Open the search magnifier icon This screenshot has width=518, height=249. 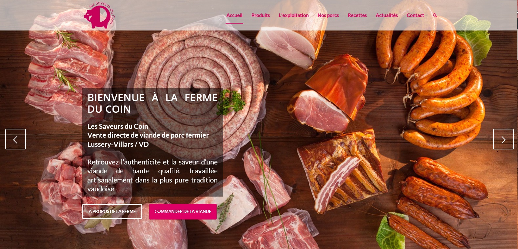435,15
